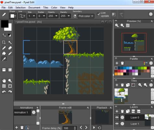The height and width of the screenshot is (130, 154).
Task: Open the Opacity dropdown
Action: click(x=53, y=16)
